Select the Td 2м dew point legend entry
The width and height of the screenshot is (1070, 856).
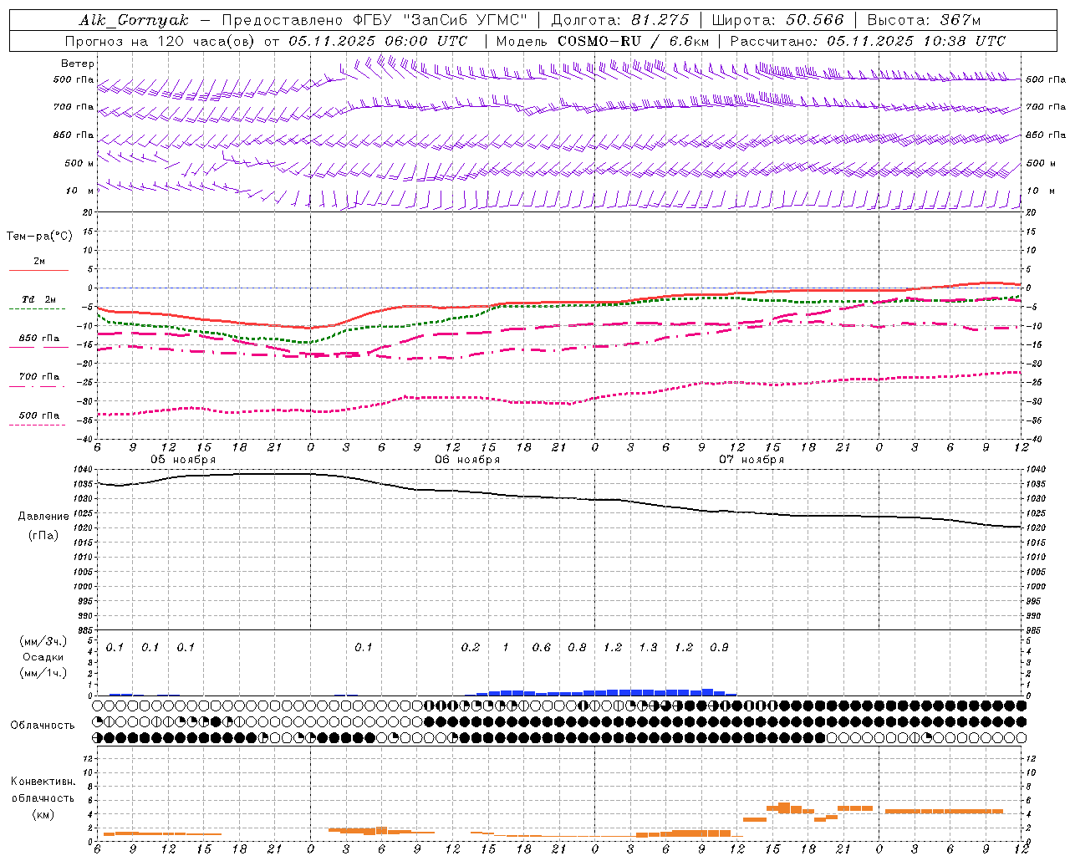(x=38, y=303)
